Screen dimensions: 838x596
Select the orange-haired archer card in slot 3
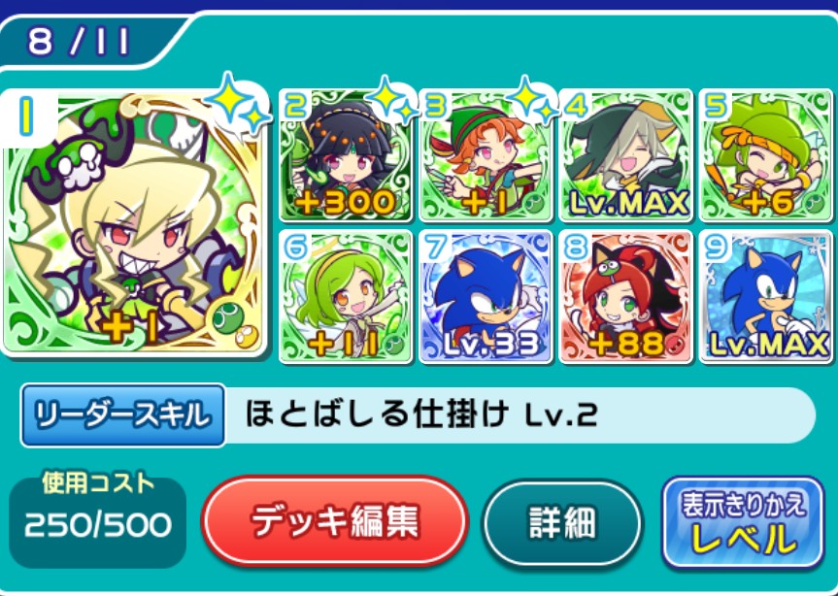point(486,155)
